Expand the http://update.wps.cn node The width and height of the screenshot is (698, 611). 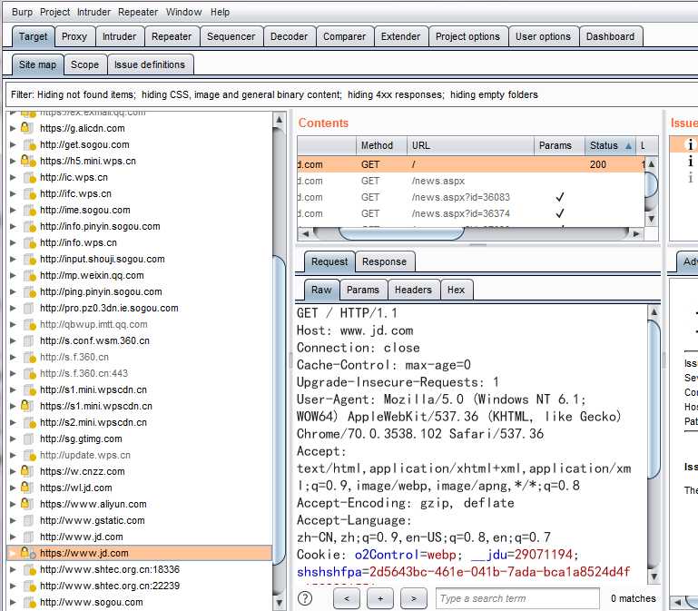[x=13, y=455]
